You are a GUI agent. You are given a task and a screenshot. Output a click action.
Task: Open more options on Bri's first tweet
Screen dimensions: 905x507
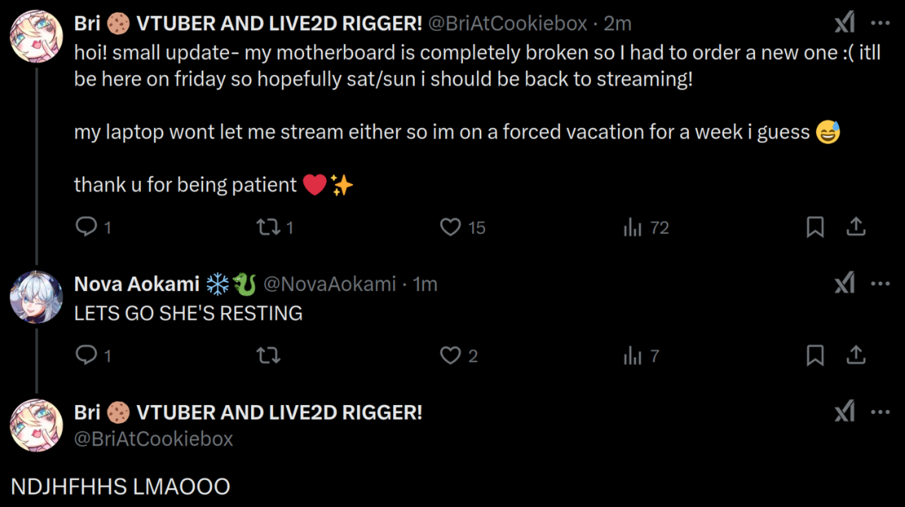880,24
